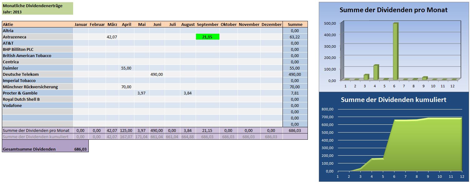Click Daimler's April value 55,00
Screen dimensions: 471x184
(127, 68)
